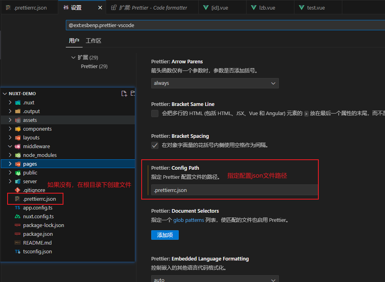Expand the pages folder chevron
The width and height of the screenshot is (385, 282).
click(10, 164)
